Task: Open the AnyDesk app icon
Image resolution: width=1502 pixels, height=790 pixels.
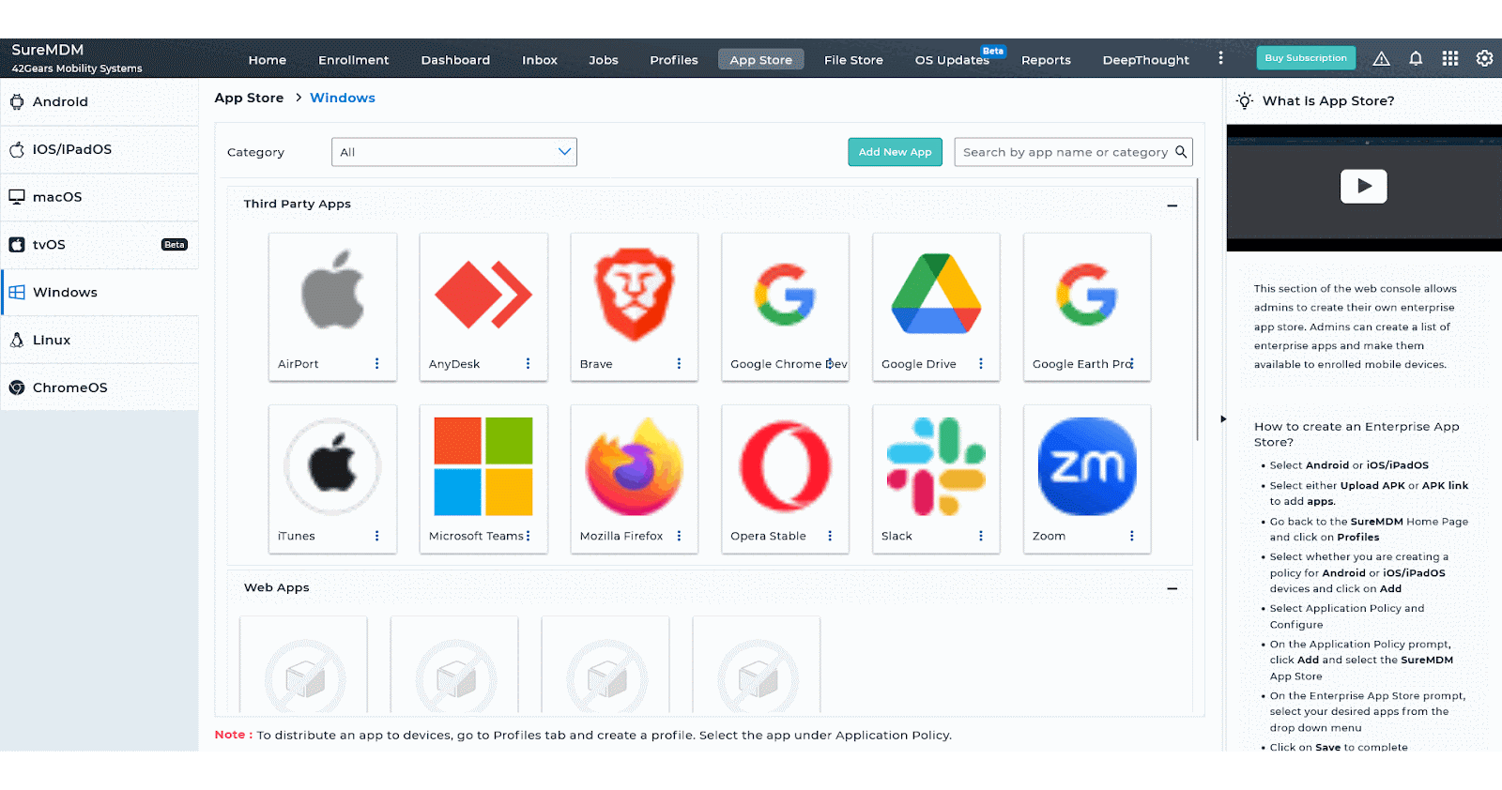Action: [x=483, y=295]
